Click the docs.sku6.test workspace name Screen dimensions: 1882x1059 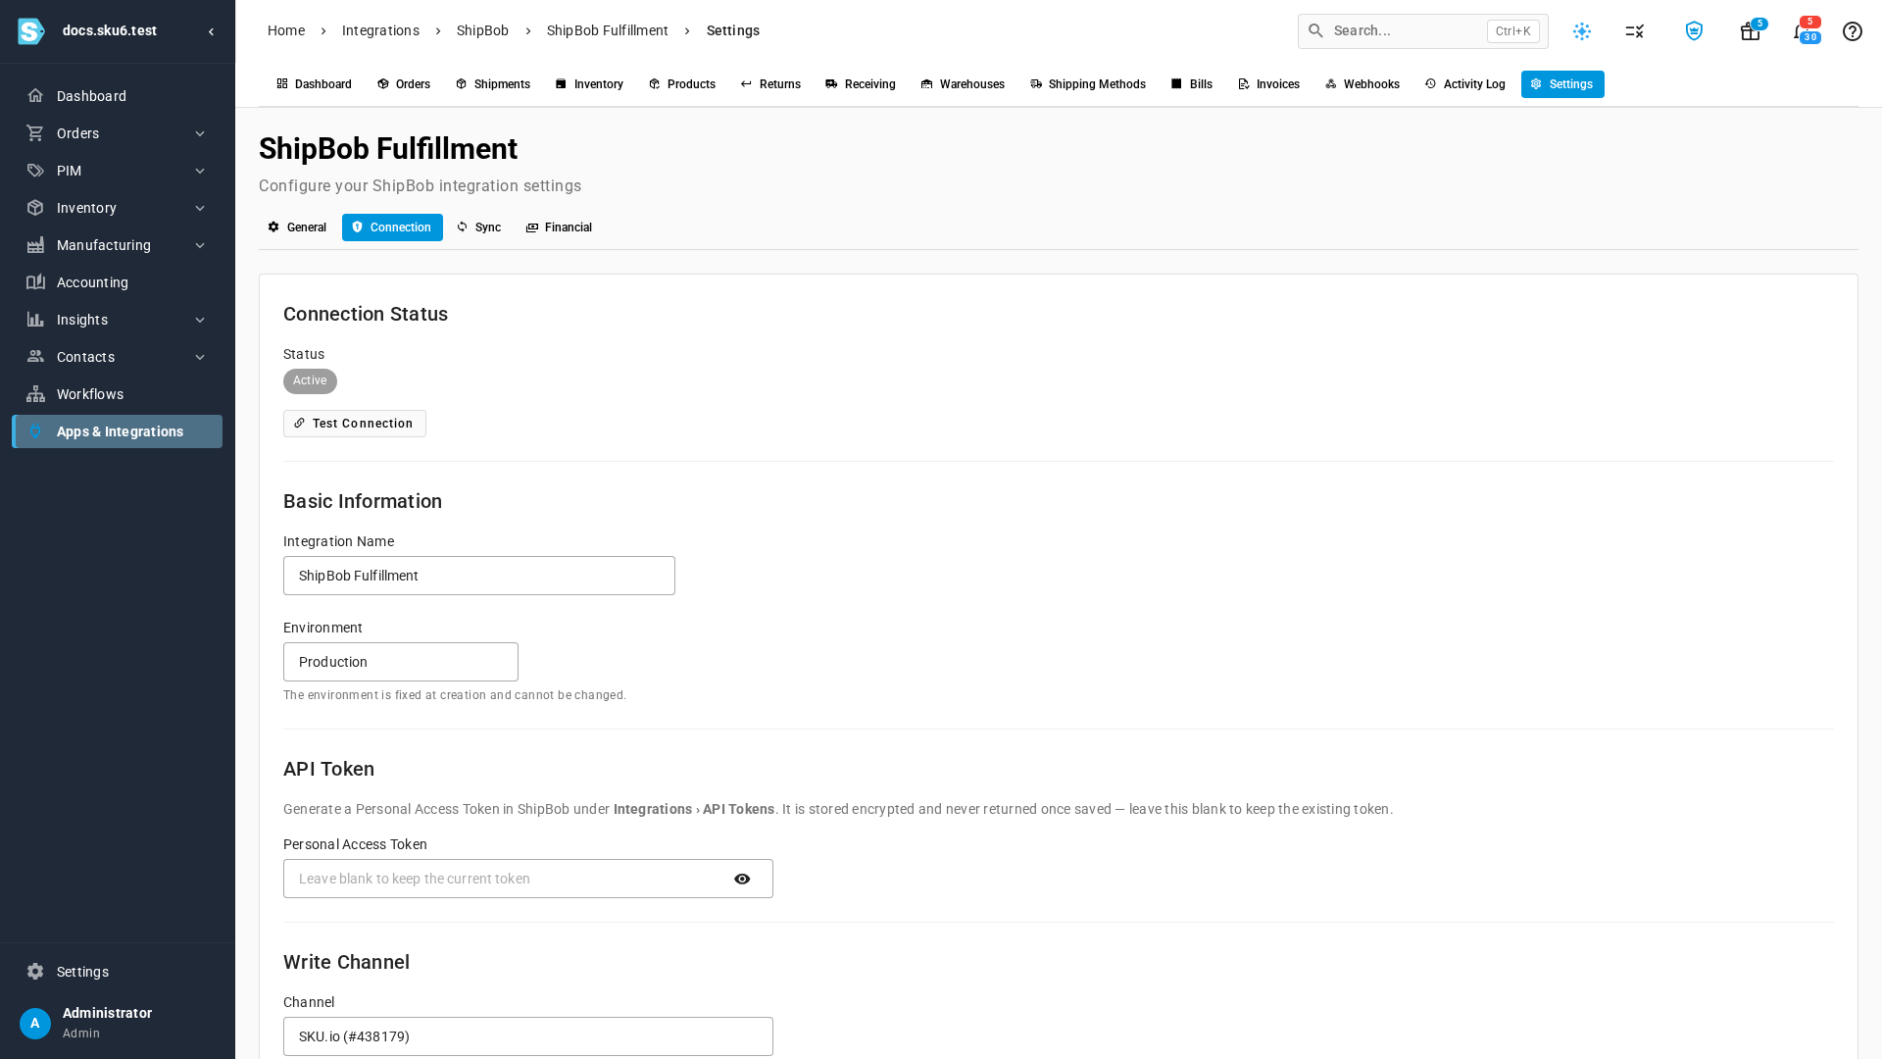tap(110, 31)
